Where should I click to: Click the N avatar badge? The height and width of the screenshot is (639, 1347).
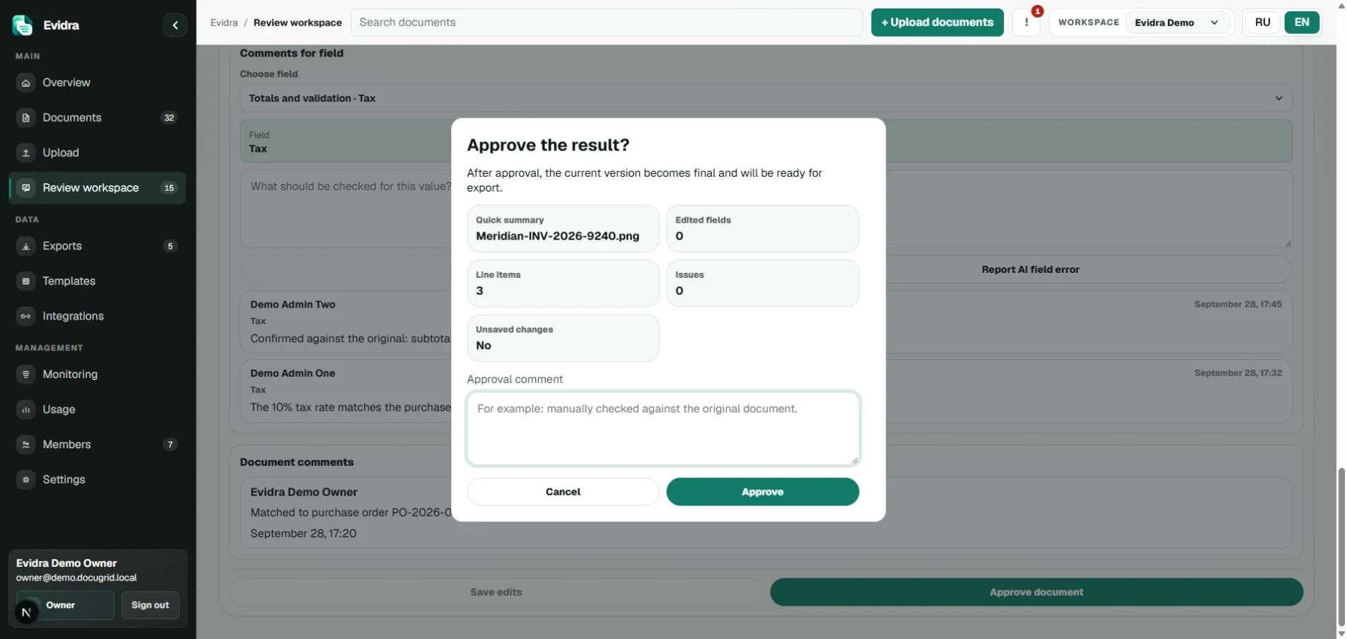click(x=27, y=612)
